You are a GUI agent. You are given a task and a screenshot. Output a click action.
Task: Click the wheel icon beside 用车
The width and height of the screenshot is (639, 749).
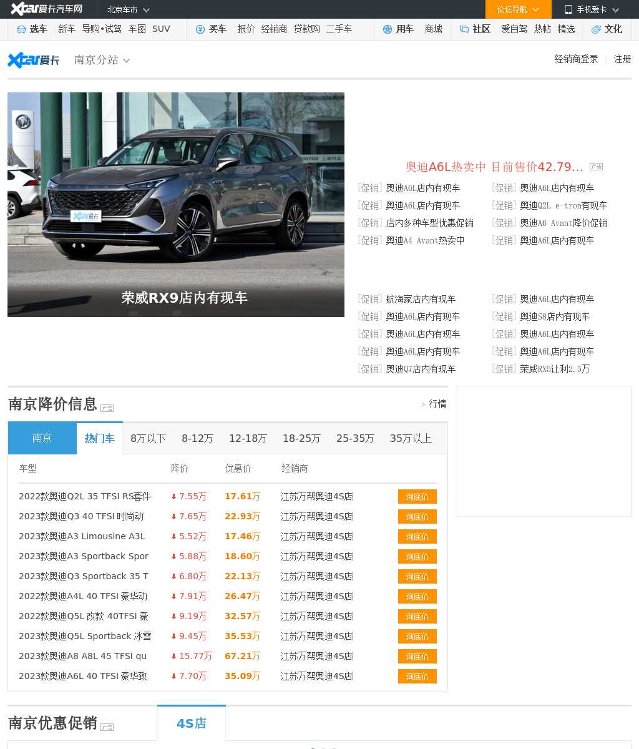[387, 29]
